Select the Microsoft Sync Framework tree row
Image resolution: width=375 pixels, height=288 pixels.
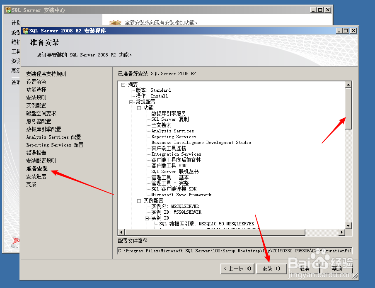[181, 195]
